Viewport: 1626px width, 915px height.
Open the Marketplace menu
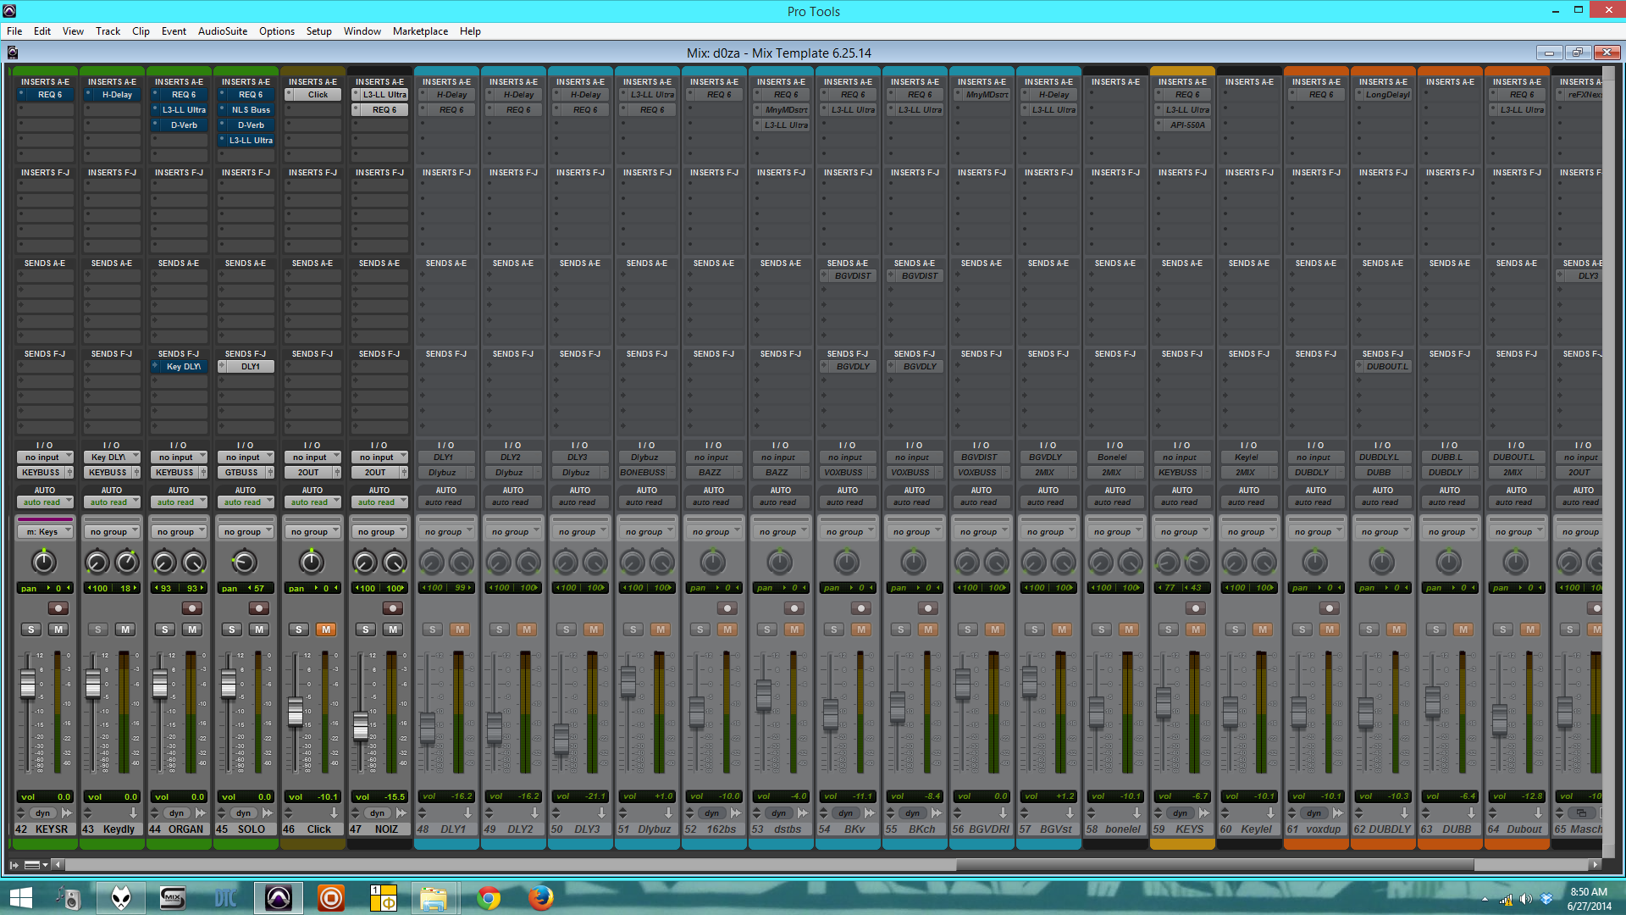(420, 31)
